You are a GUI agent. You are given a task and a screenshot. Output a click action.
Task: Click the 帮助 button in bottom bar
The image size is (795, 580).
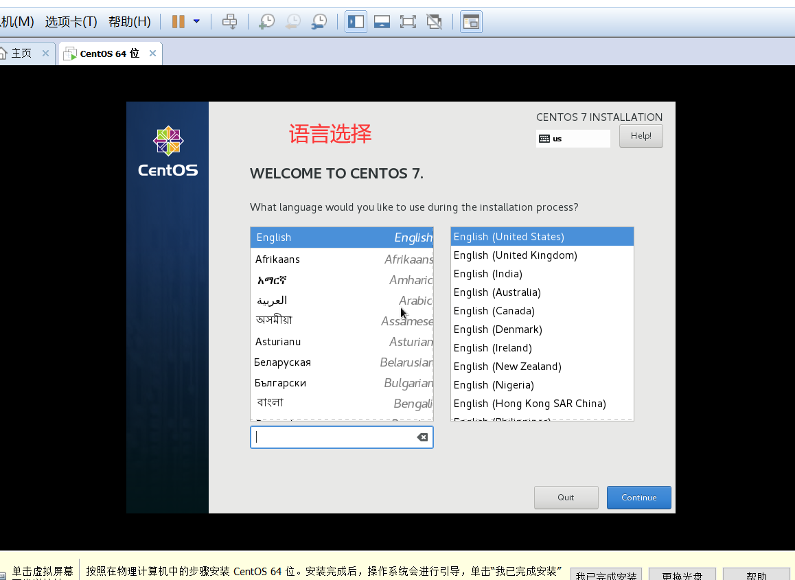coord(757,575)
